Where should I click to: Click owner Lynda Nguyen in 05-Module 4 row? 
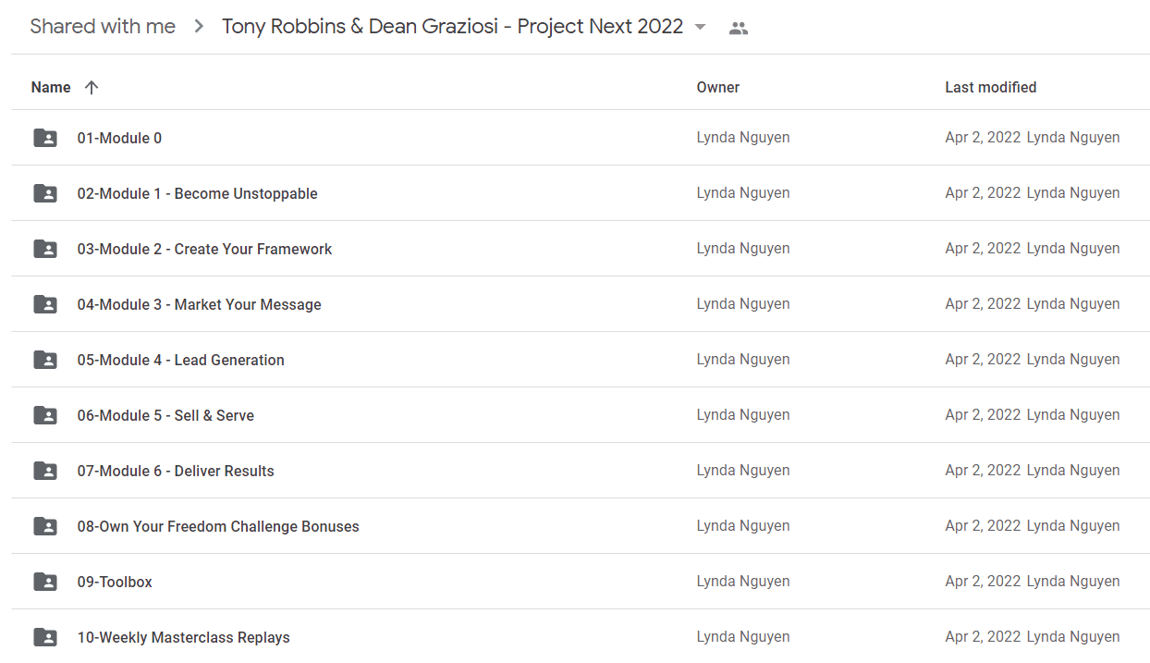pos(743,360)
